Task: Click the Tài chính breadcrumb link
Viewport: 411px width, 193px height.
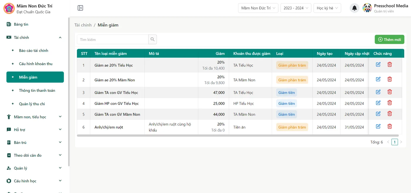Action: (83, 25)
